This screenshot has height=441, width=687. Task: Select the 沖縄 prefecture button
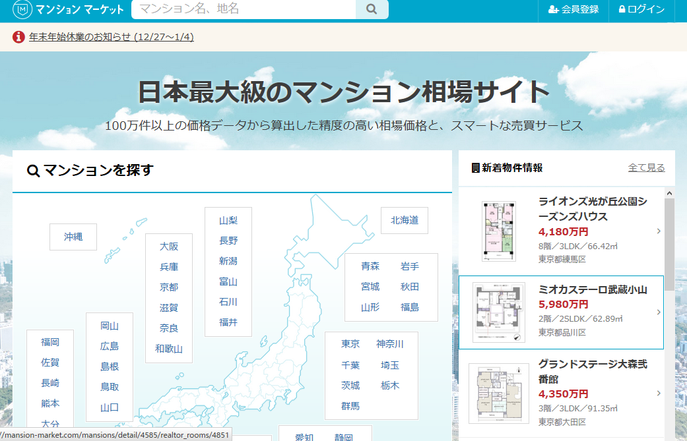click(x=73, y=237)
